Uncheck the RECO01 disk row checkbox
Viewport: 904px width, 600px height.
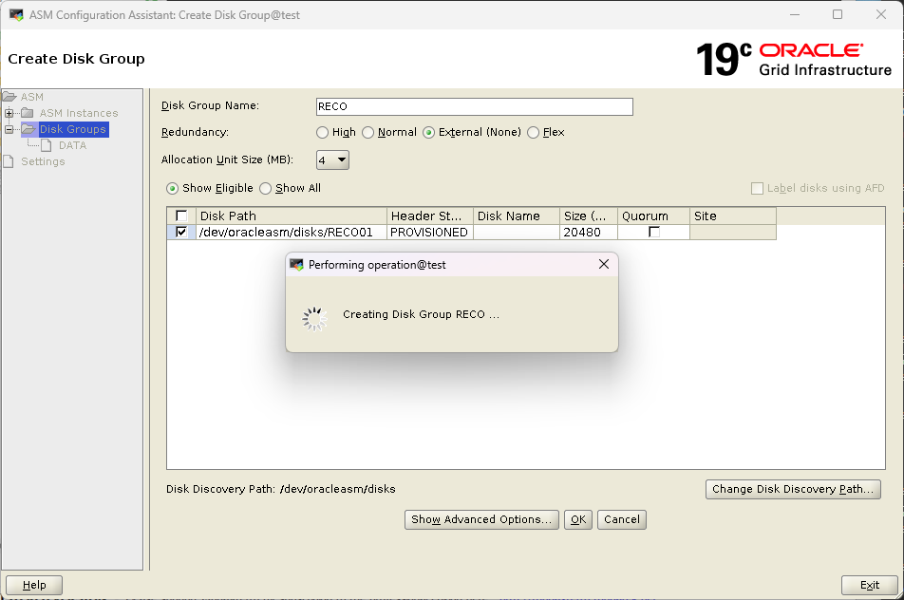pos(181,232)
